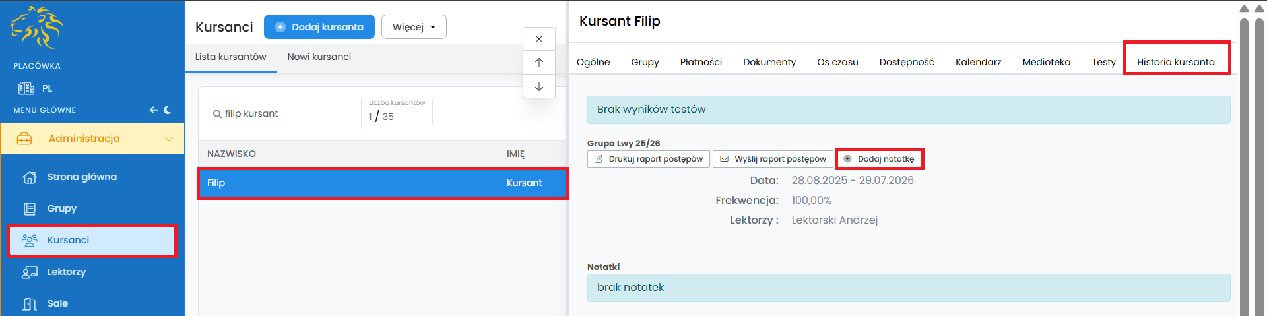Screen dimensions: 1267x316
Task: Close the student panel with X icon
Action: (x=539, y=39)
